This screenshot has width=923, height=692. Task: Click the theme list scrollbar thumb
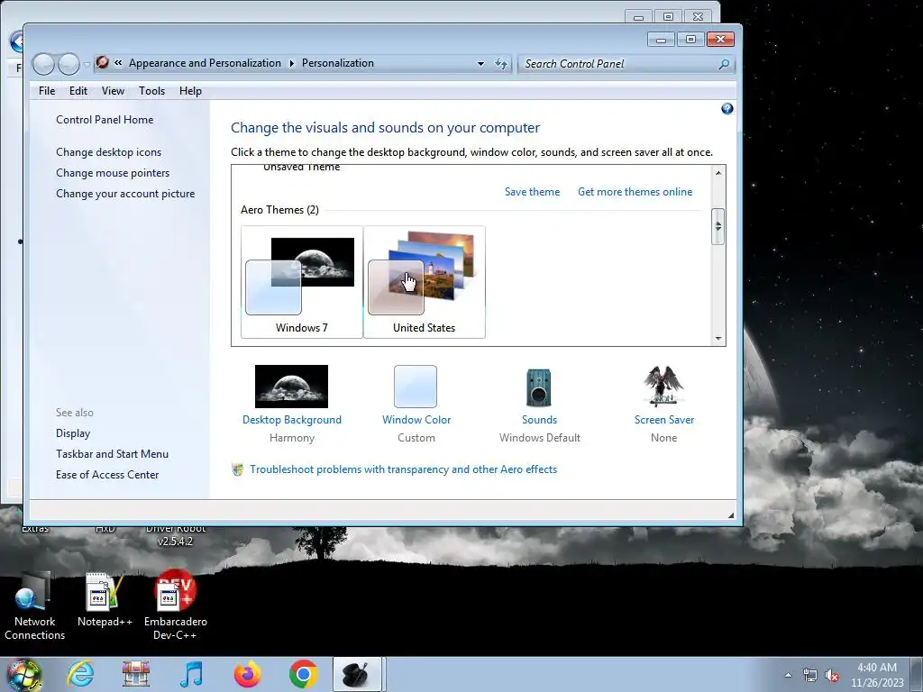coord(718,226)
